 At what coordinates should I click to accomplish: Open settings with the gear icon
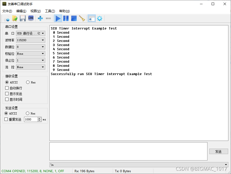(x=100, y=18)
